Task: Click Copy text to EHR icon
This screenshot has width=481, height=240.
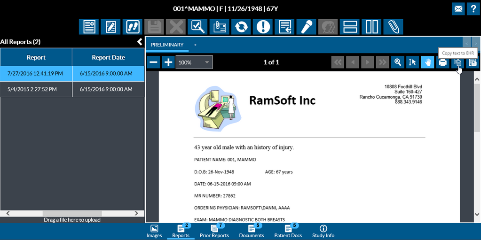Action: (x=457, y=62)
